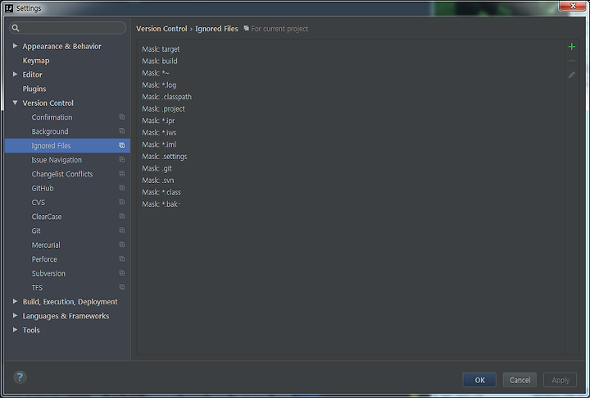Select the 'Mask: .svn' entry

click(x=158, y=181)
